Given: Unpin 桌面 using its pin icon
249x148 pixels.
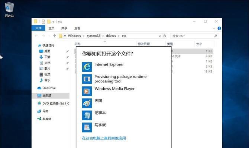Looking at the screenshot, I should pos(67,51).
